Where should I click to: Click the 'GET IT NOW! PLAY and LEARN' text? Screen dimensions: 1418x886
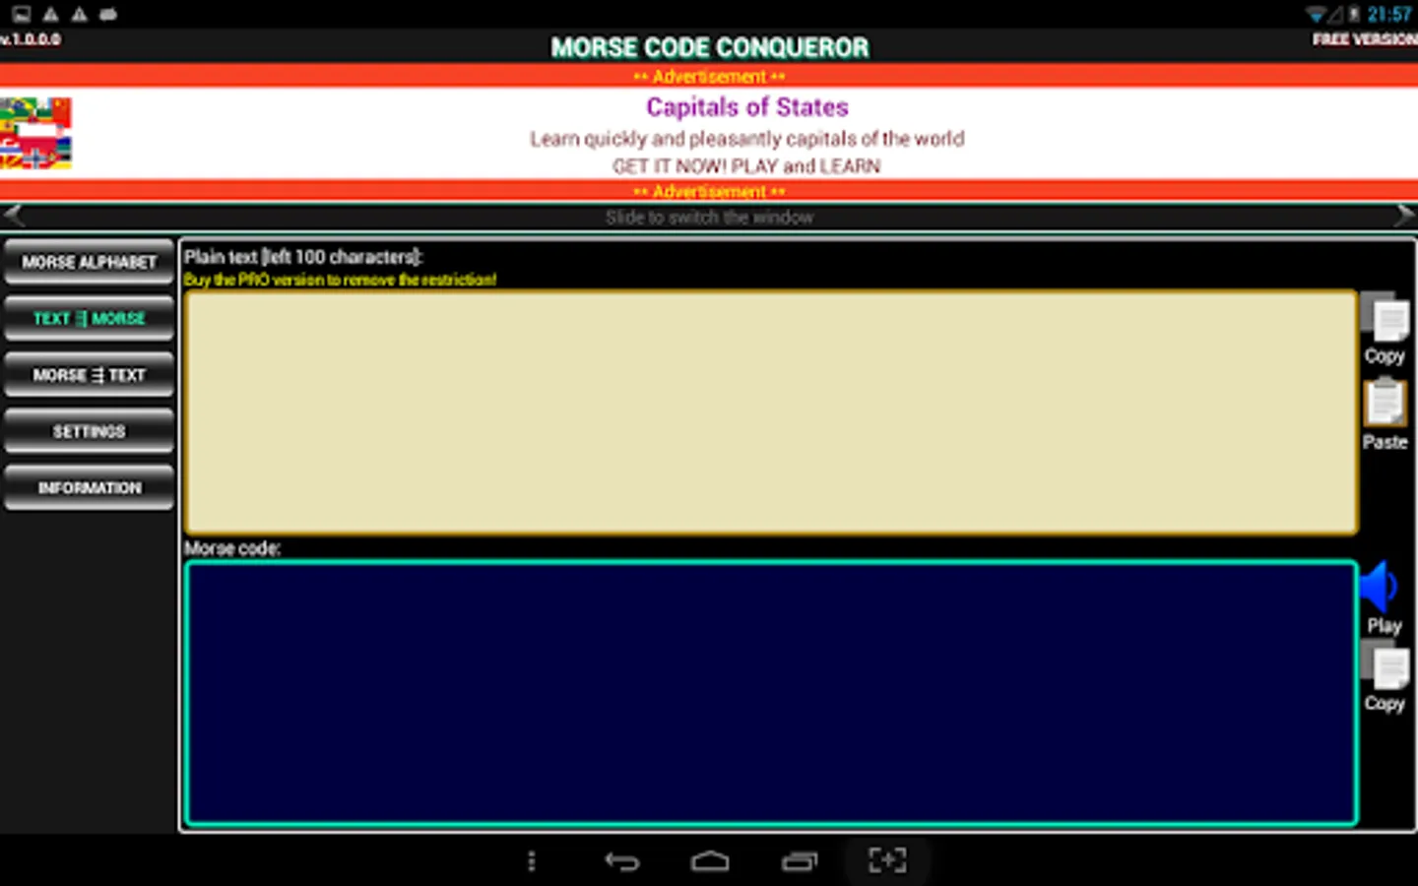point(746,166)
